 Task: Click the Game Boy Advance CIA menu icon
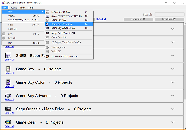[47, 28]
